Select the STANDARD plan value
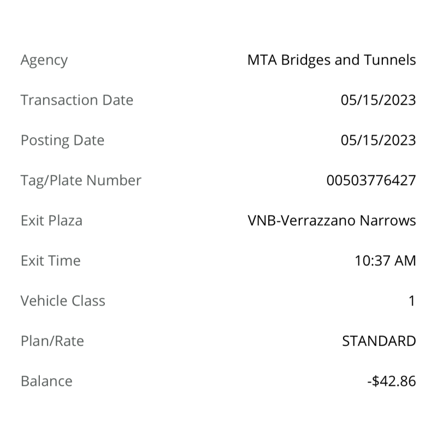Image resolution: width=437 pixels, height=437 pixels. (379, 341)
